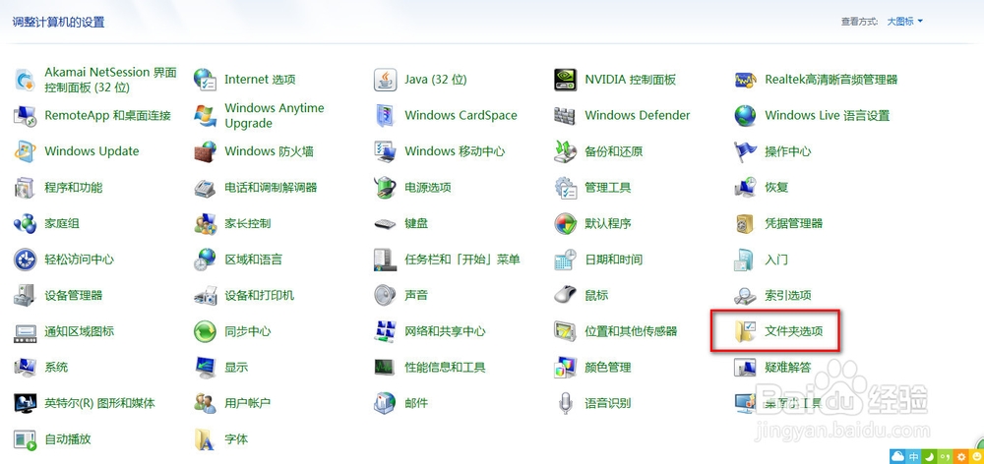Click the 网络和共享中心 link

445,331
